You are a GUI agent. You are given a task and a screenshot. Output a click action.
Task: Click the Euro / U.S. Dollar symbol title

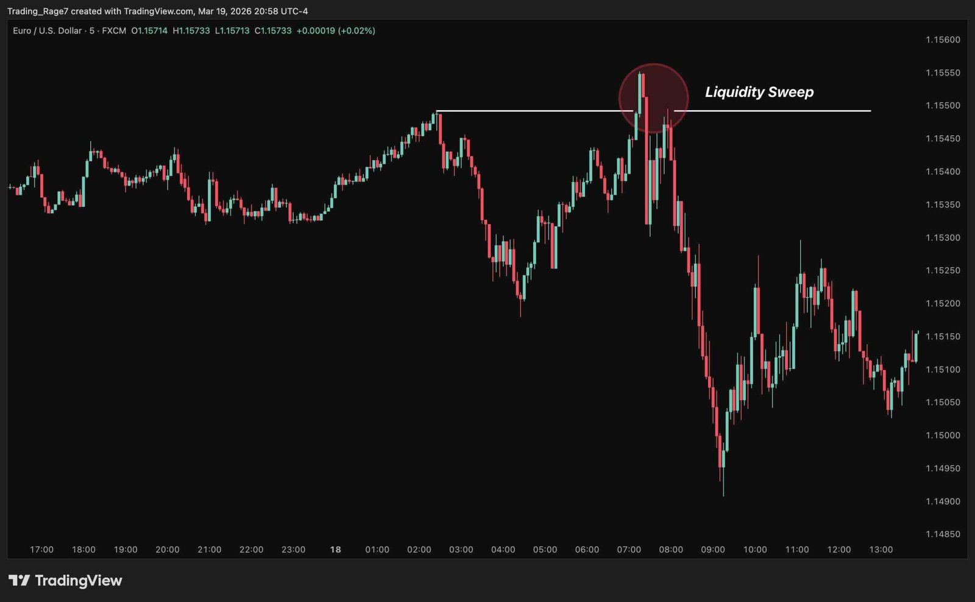47,30
